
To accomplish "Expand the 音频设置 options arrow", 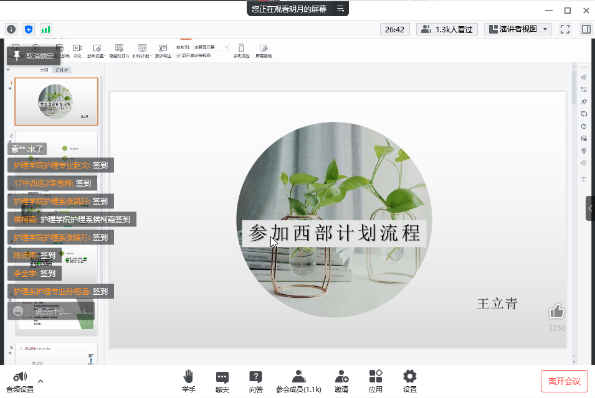I will [x=40, y=381].
